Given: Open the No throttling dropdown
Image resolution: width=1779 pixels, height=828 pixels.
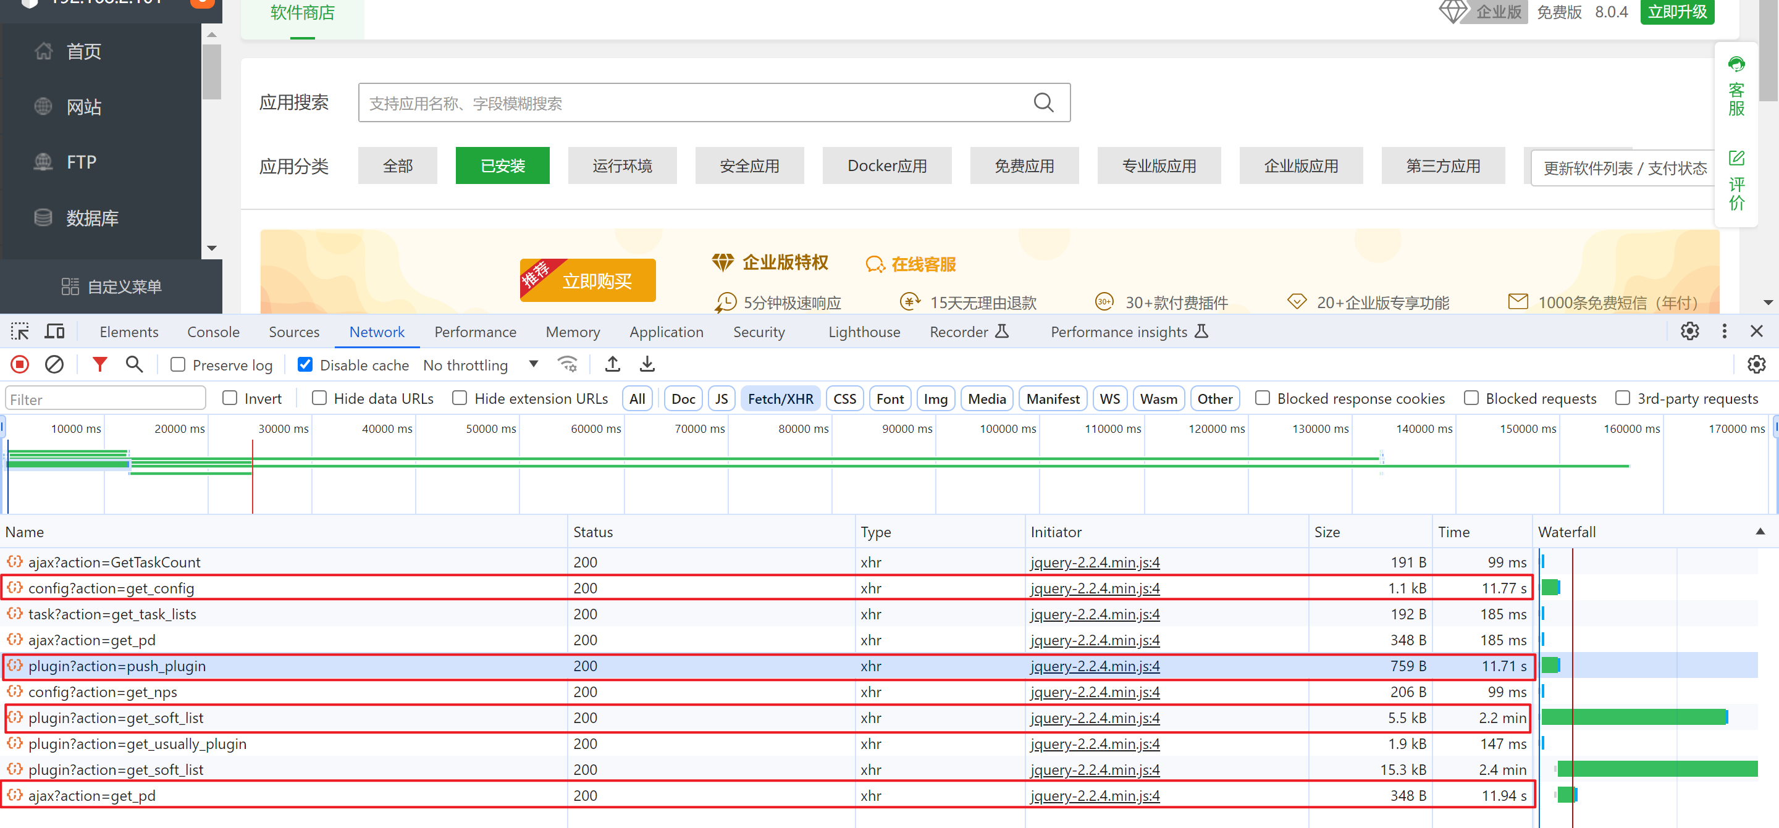Looking at the screenshot, I should pos(481,365).
